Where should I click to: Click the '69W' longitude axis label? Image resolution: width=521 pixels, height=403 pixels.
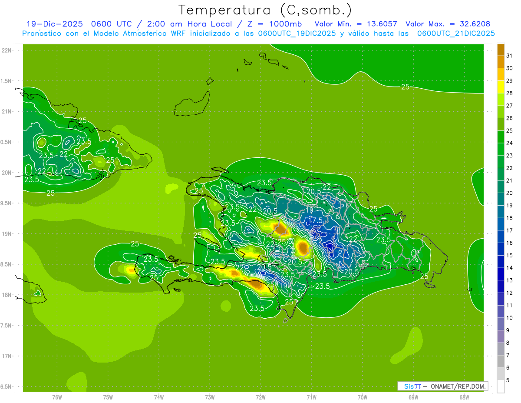pos(413,397)
